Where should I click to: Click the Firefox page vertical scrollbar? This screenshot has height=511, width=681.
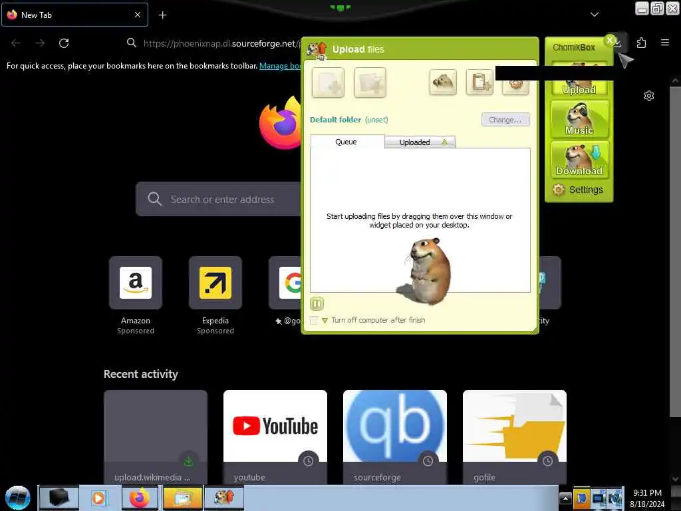(675, 252)
